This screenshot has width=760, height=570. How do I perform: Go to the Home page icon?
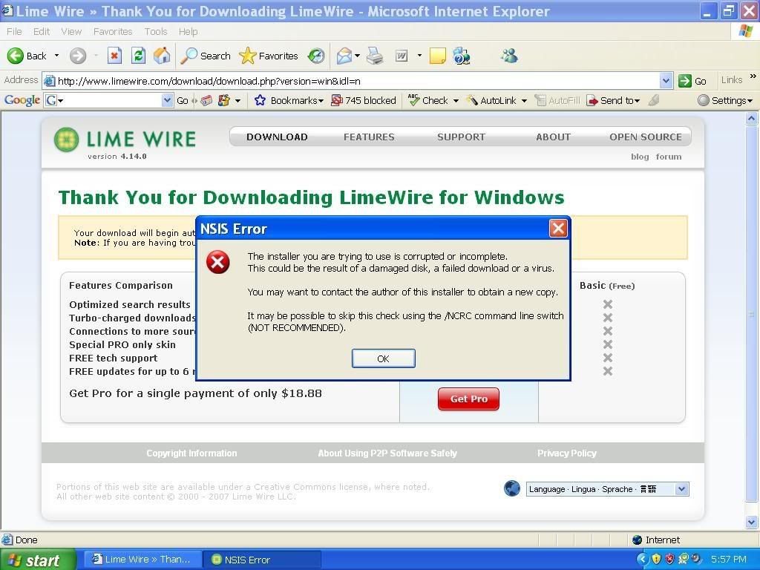point(162,56)
